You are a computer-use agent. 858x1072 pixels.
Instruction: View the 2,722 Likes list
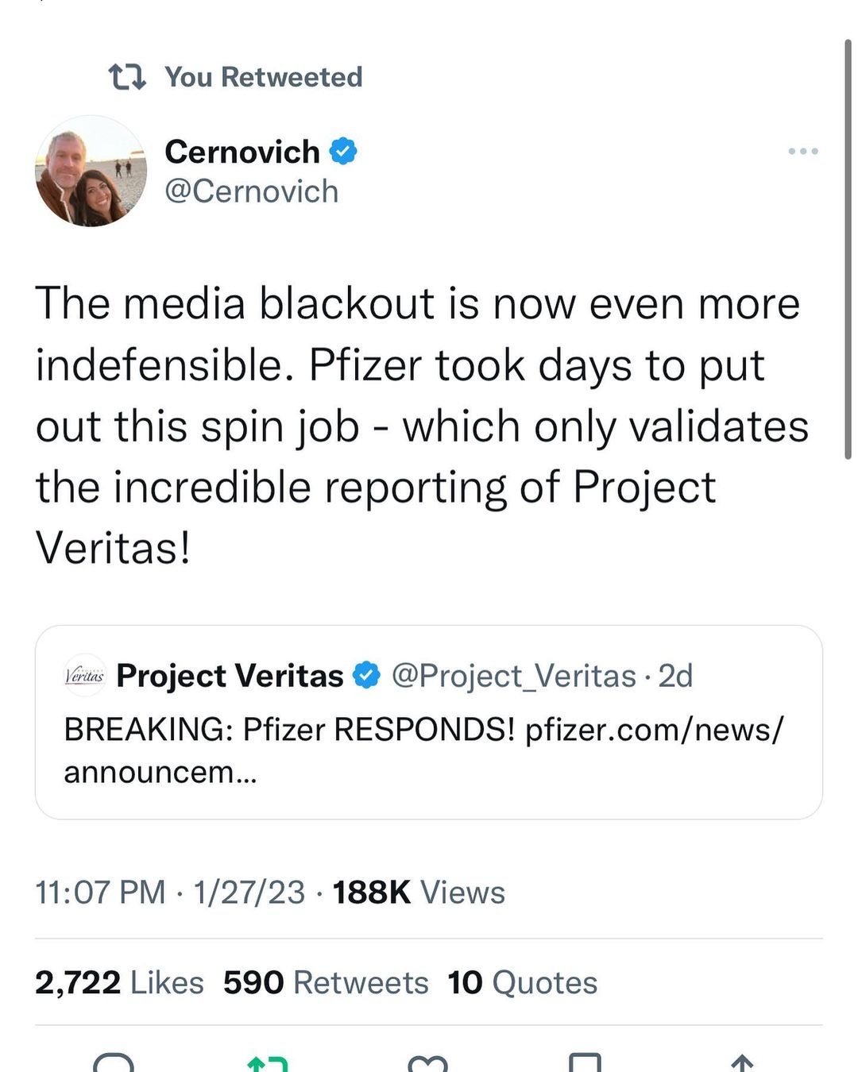pyautogui.click(x=119, y=982)
